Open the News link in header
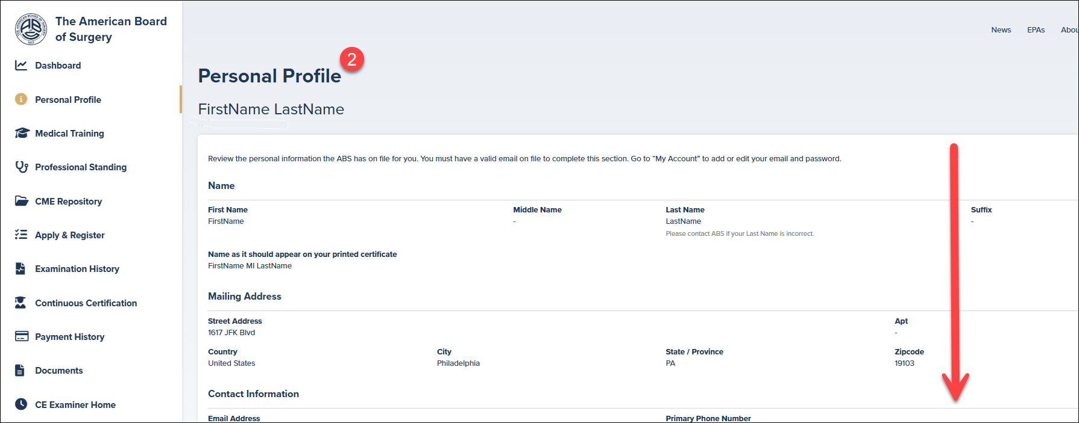Viewport: 1079px width, 423px height. (x=1001, y=30)
